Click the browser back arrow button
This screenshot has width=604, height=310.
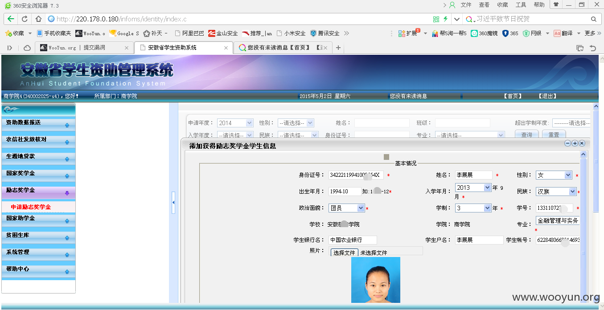pos(11,19)
